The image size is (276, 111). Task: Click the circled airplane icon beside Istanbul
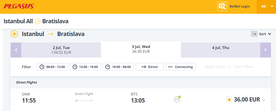(14, 34)
